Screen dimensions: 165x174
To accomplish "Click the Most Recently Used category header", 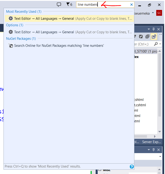I will 24,12.
